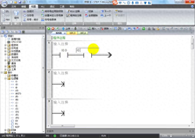The image size is (195, 138).
Task: Click the blue upload arrow icon
Action: pyautogui.click(x=63, y=29)
